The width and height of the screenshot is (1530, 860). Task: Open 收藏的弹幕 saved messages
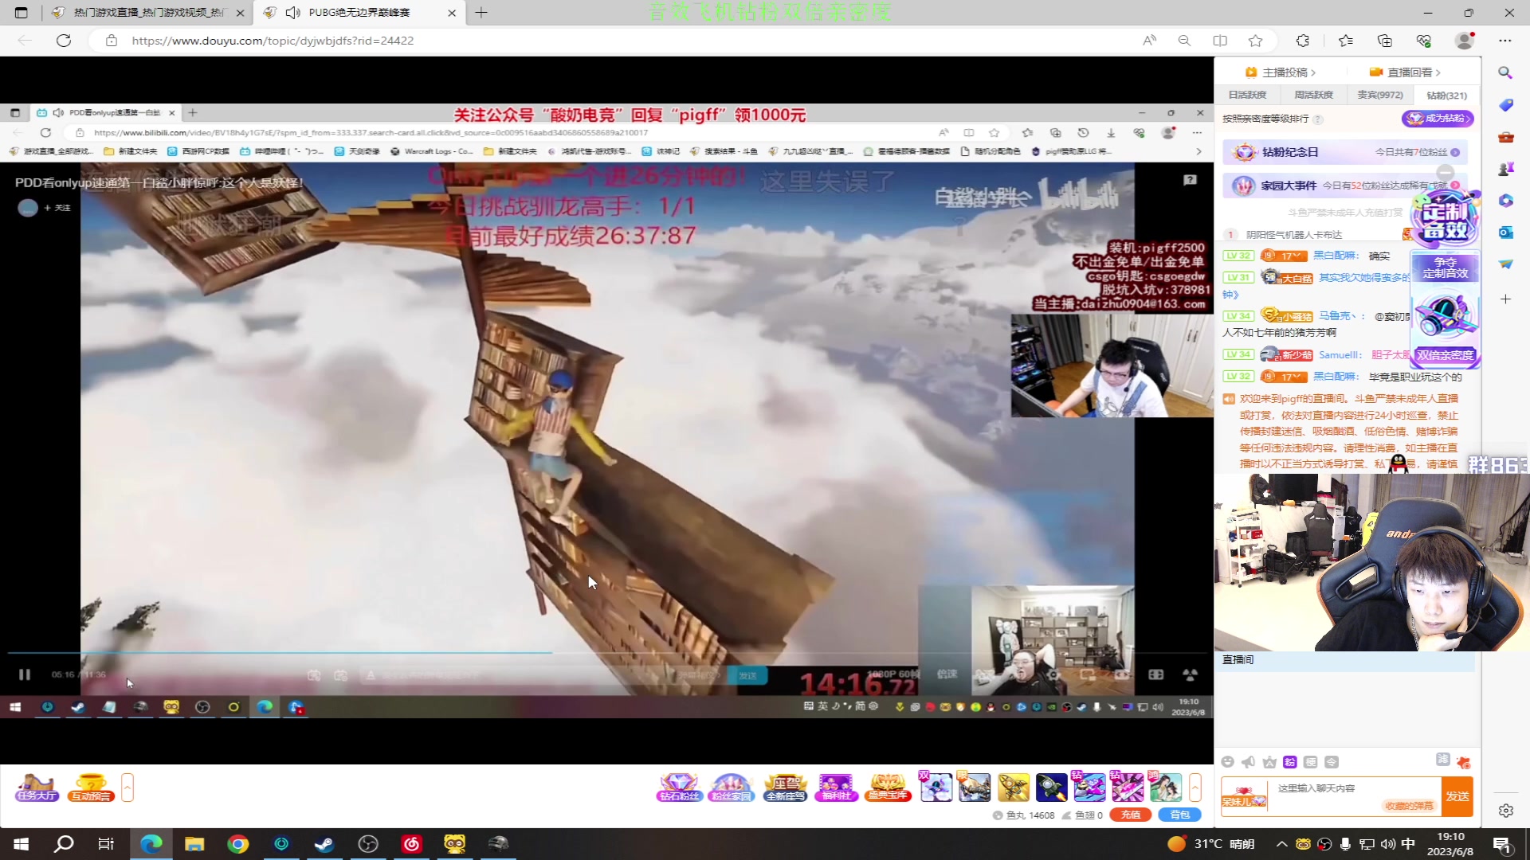click(1409, 806)
